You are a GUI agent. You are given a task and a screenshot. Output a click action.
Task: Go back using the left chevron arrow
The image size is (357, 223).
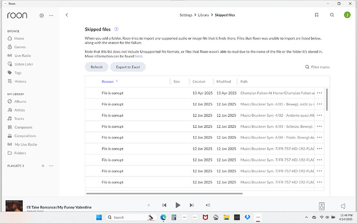point(67,15)
